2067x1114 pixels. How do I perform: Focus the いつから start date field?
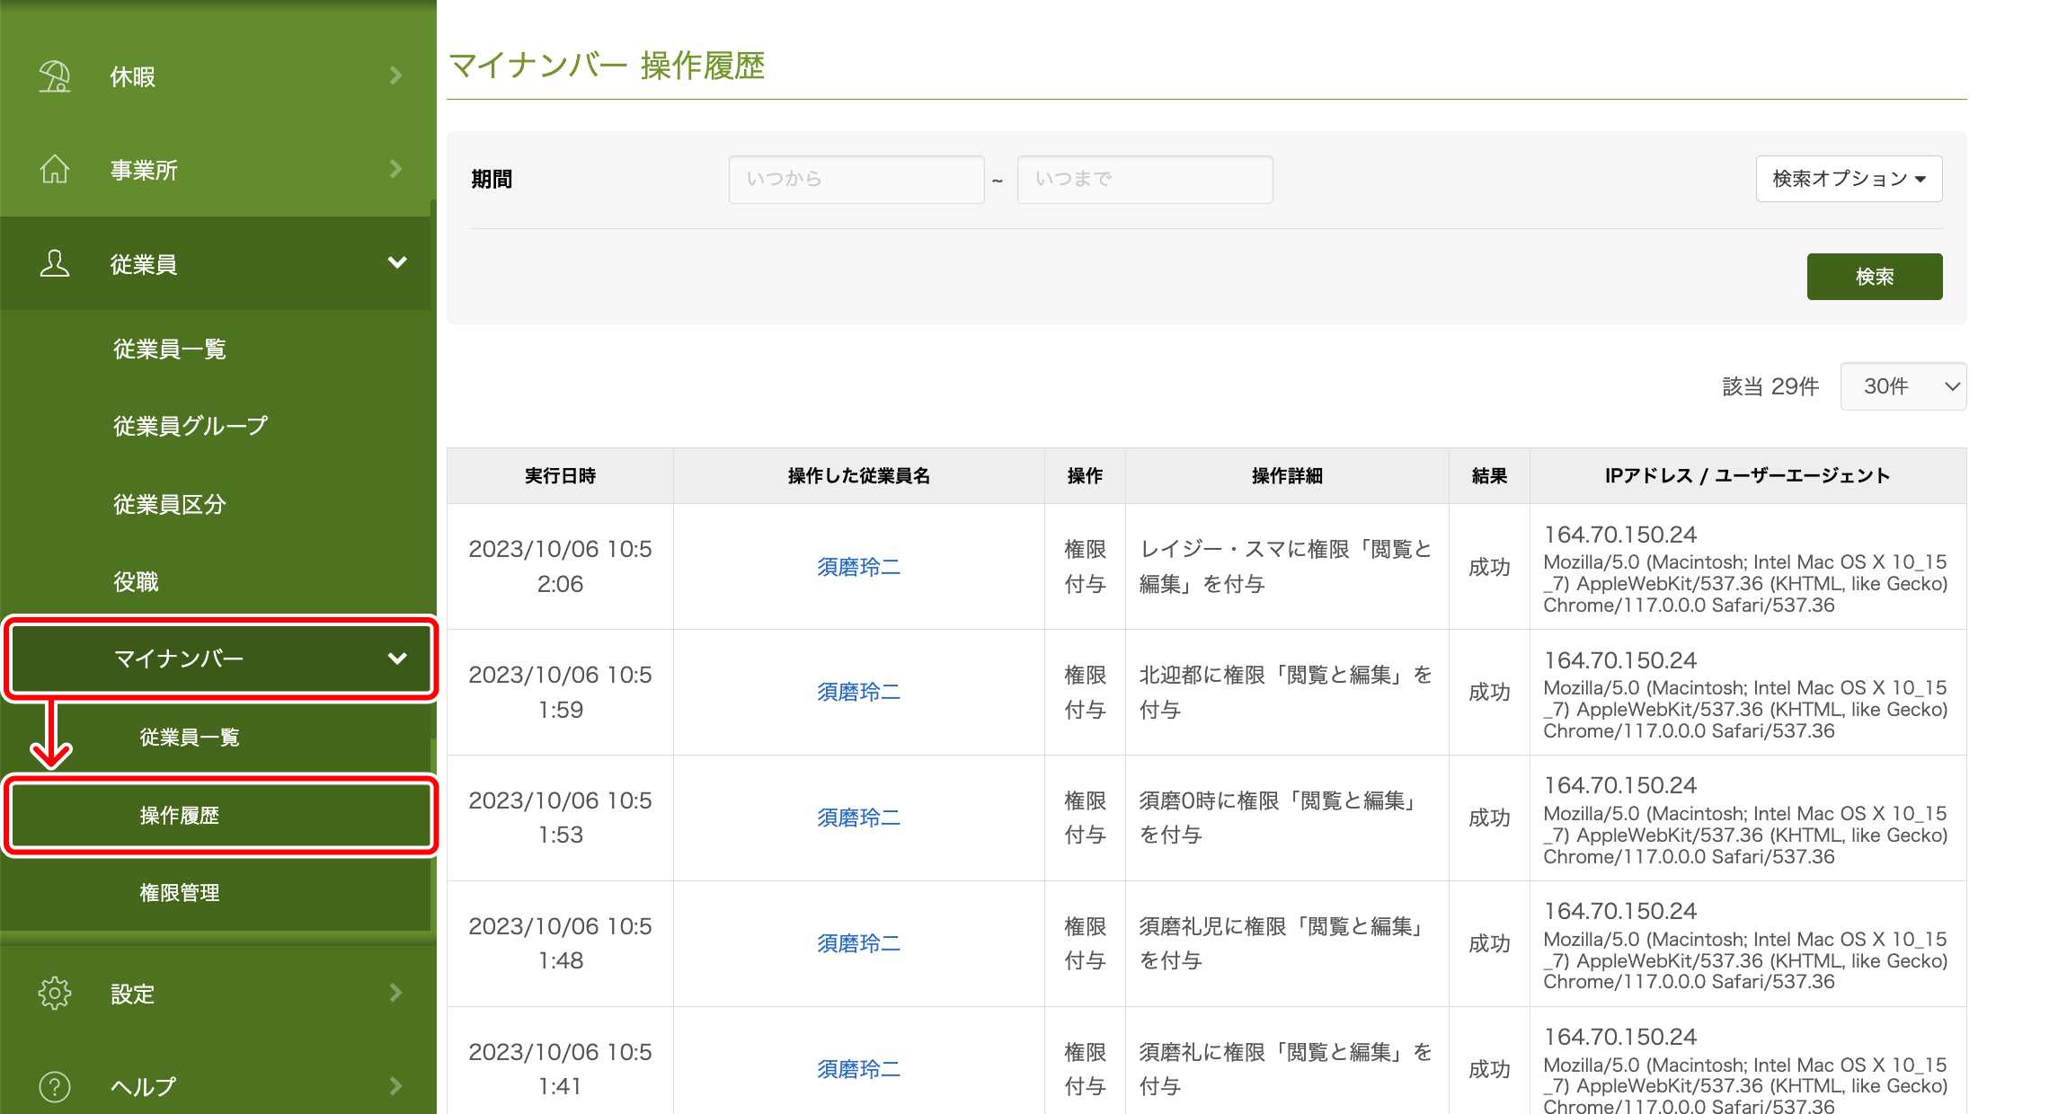[856, 179]
